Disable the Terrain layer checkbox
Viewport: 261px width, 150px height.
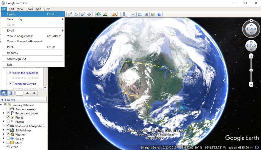point(8,147)
